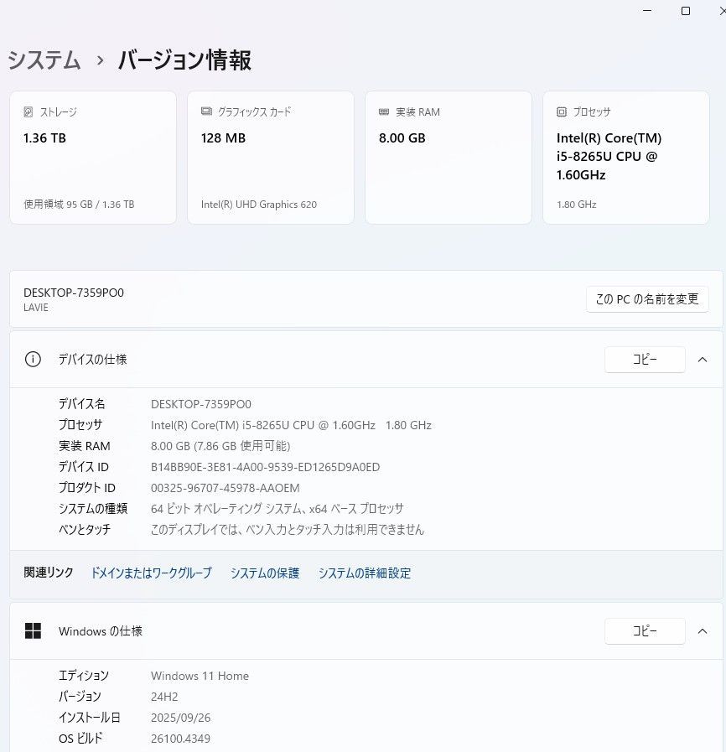Expand the Intel UHD Graphics 620 card details

pos(270,158)
